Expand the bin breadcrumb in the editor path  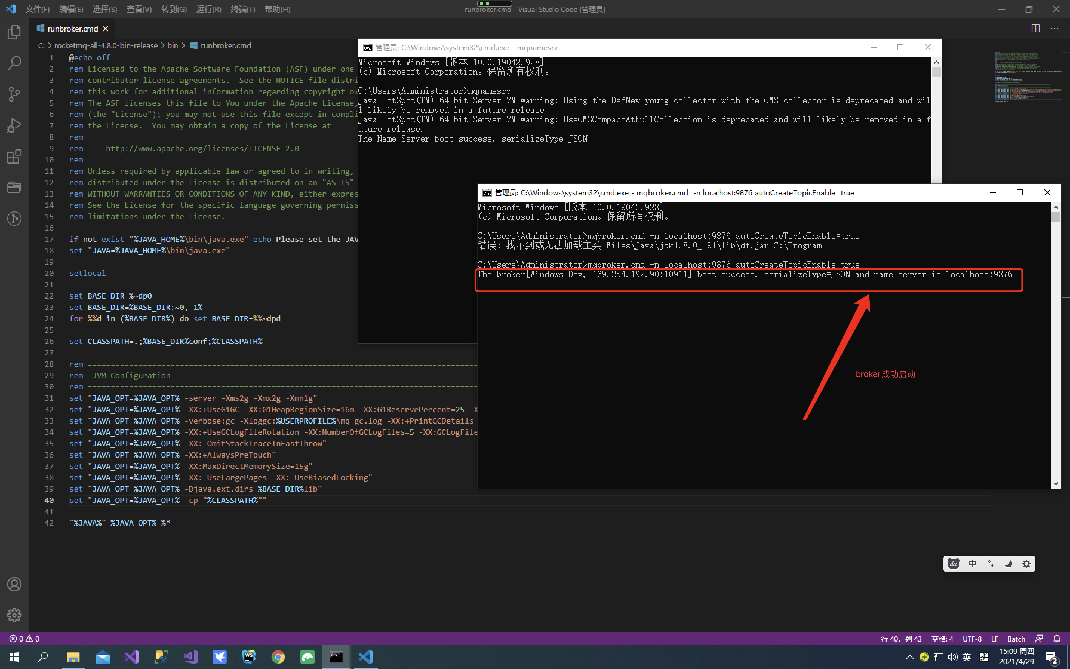coord(172,45)
